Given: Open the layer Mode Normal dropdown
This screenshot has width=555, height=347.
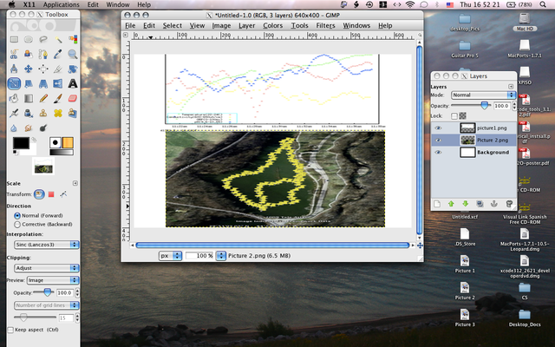Looking at the screenshot, I should pos(483,95).
